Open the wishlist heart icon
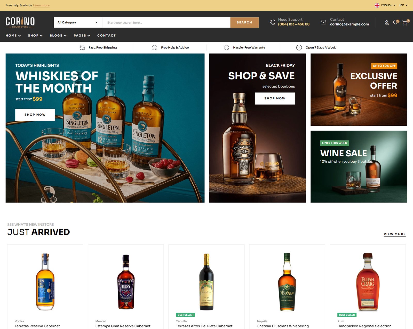413x329 pixels. 395,23
